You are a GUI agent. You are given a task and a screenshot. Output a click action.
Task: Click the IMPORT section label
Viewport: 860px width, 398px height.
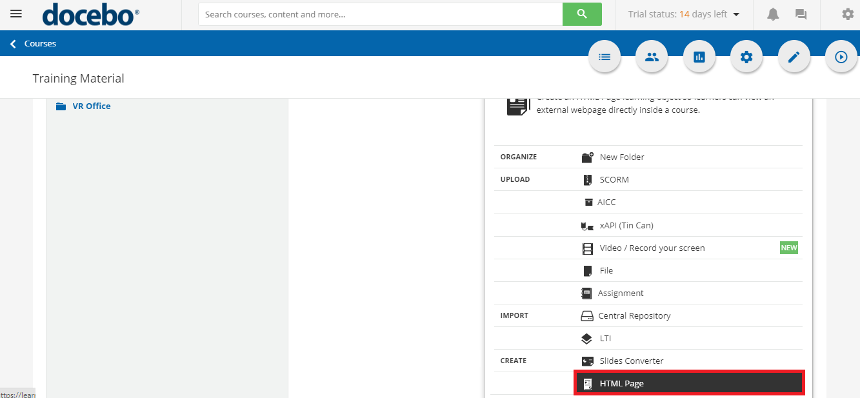tap(514, 315)
